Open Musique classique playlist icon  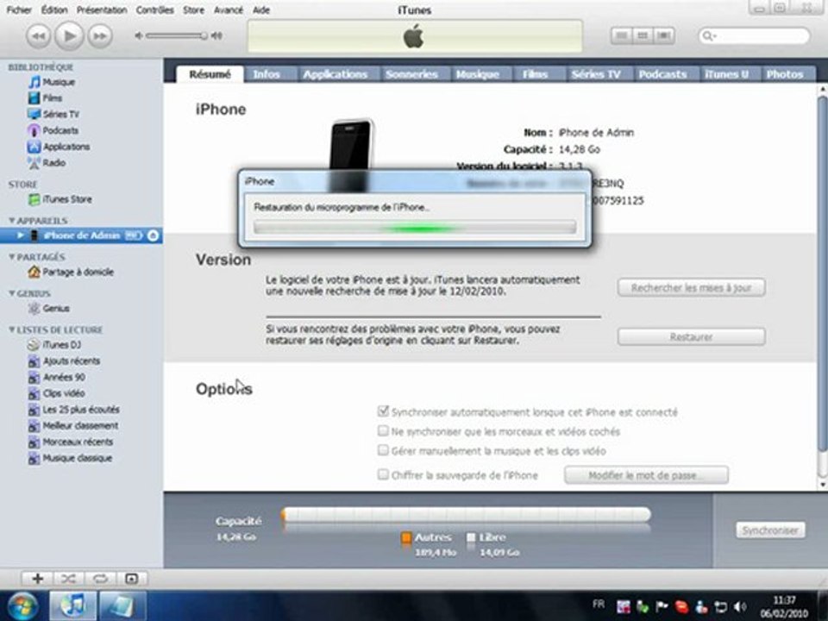tap(34, 458)
